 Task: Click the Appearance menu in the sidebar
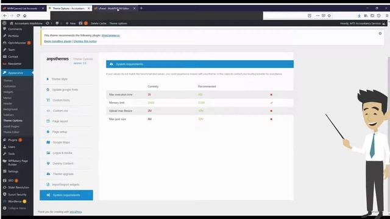pyautogui.click(x=16, y=73)
